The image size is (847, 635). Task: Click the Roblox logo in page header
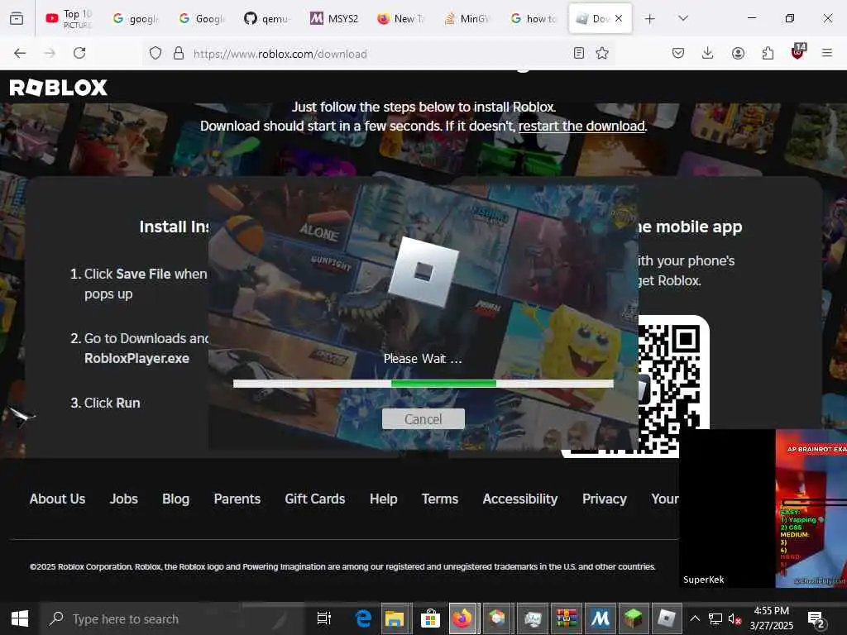(x=59, y=88)
